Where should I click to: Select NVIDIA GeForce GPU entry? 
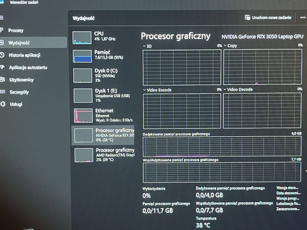click(103, 135)
